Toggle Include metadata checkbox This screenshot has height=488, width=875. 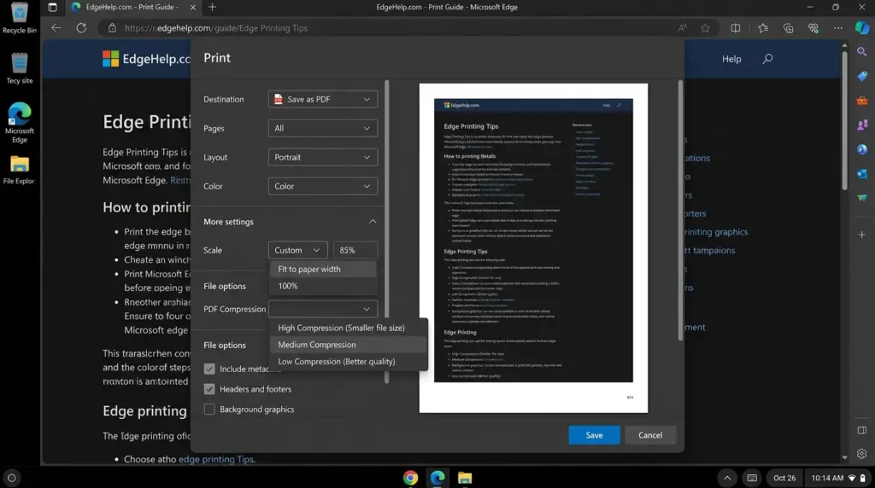(x=209, y=369)
